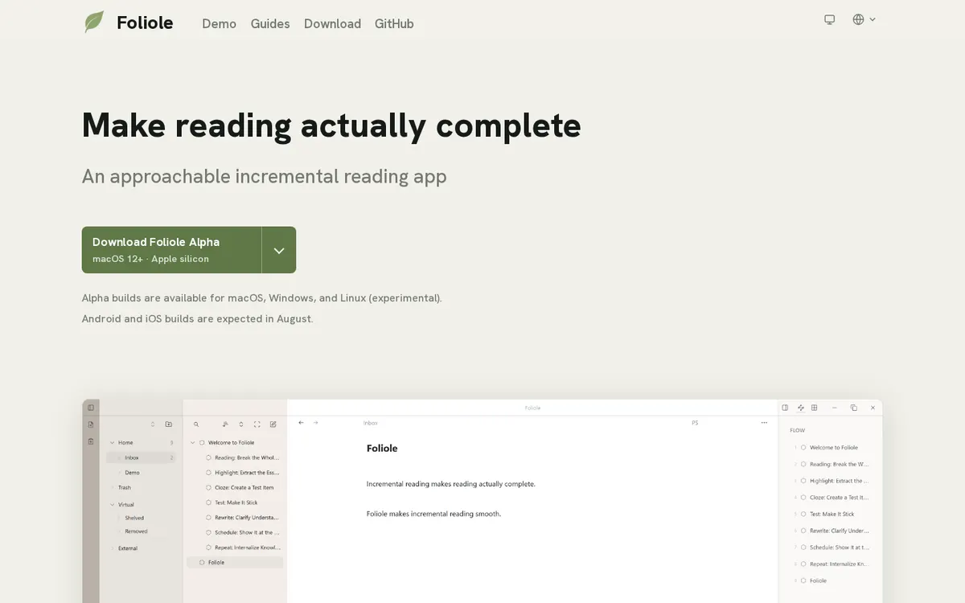This screenshot has height=603, width=965.
Task: Click the restore window icon in app title bar
Action: point(854,408)
